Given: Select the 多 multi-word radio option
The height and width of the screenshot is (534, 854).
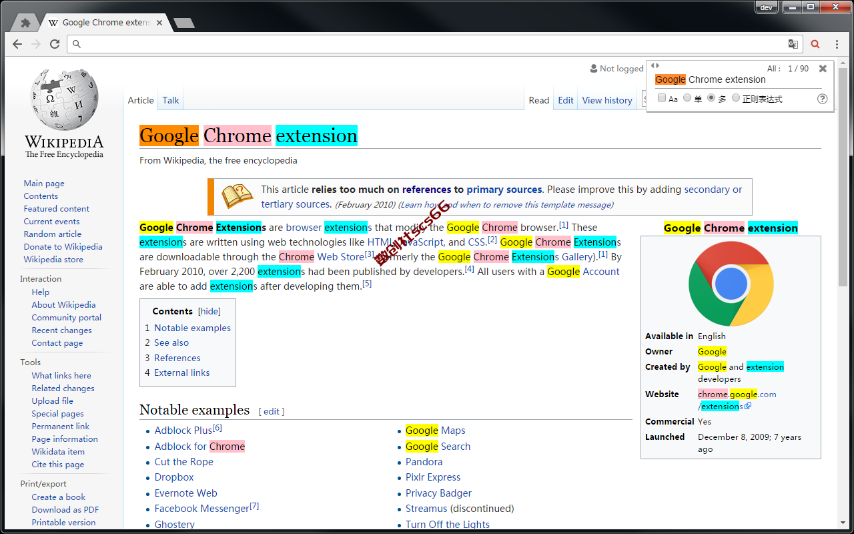Looking at the screenshot, I should click(711, 98).
